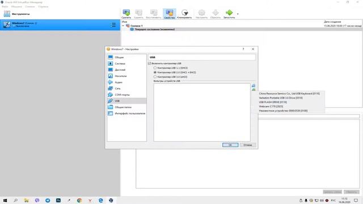
Task: Open Telegram from the taskbar
Action: coord(48,200)
